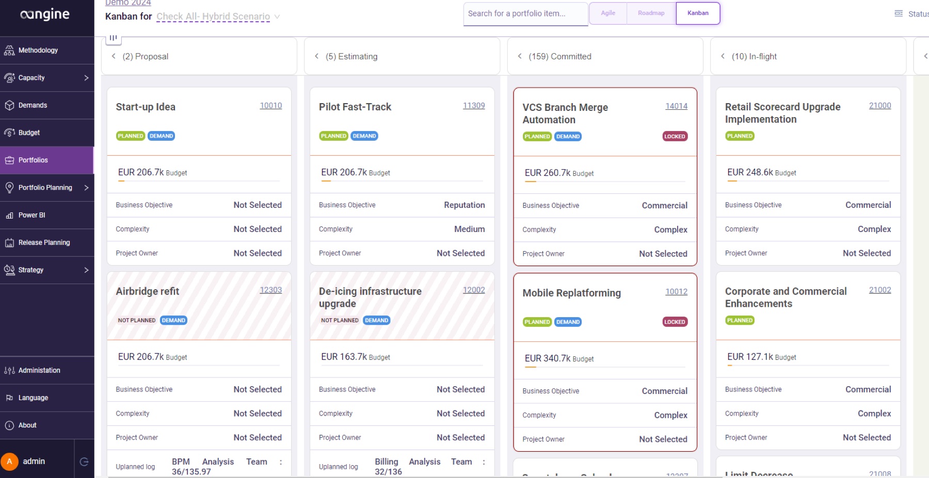Click the logout icon next to admin
Screen dimensions: 929x478
(84, 461)
